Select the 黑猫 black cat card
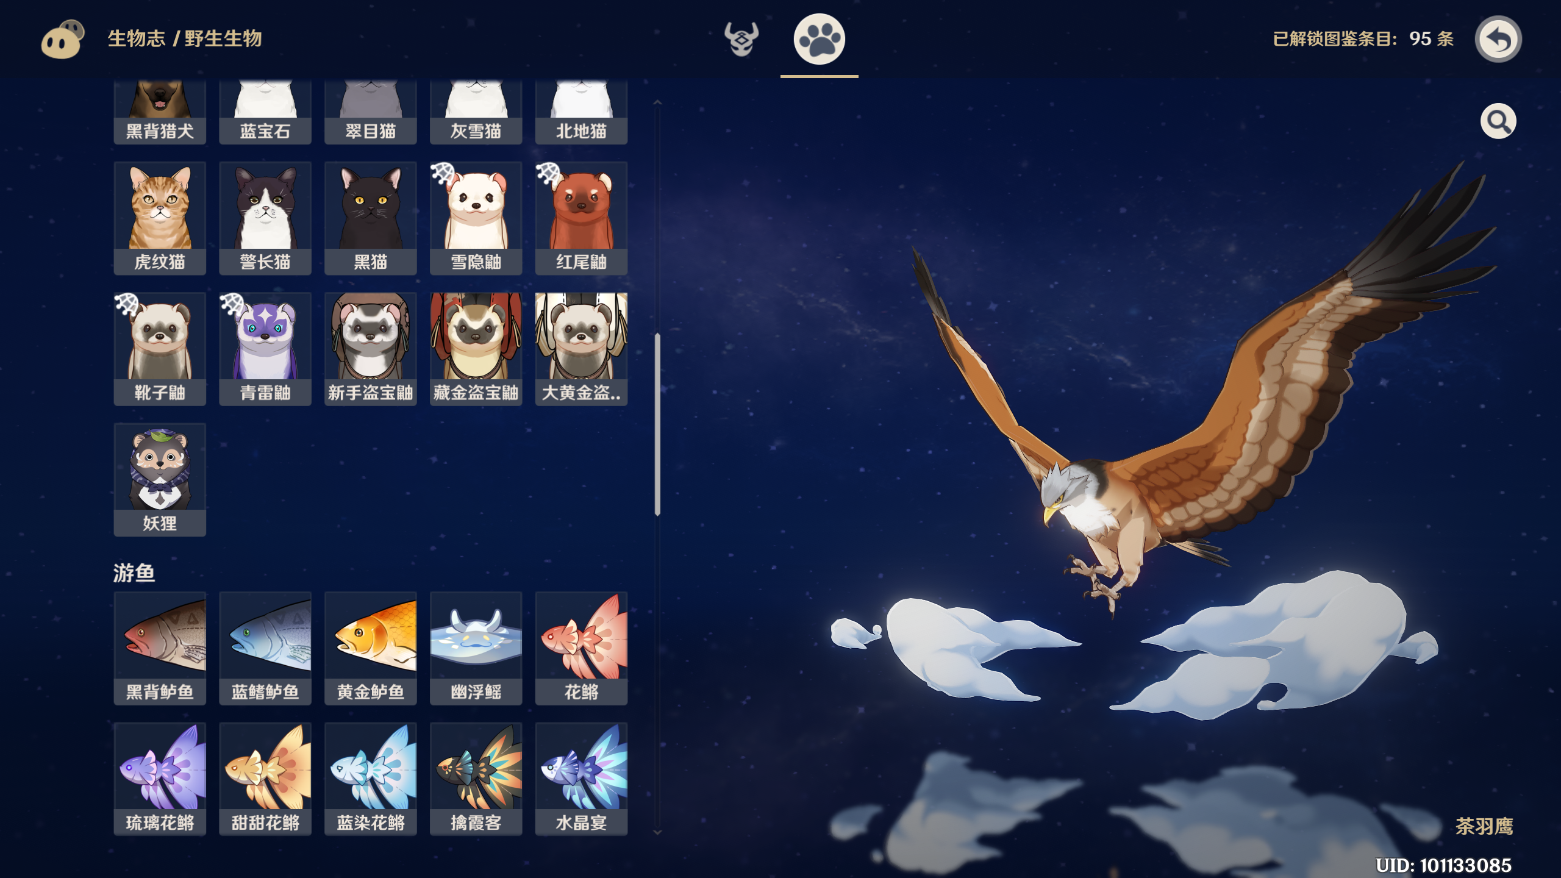The height and width of the screenshot is (878, 1561). pyautogui.click(x=371, y=218)
